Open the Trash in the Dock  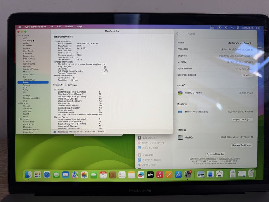251,173
